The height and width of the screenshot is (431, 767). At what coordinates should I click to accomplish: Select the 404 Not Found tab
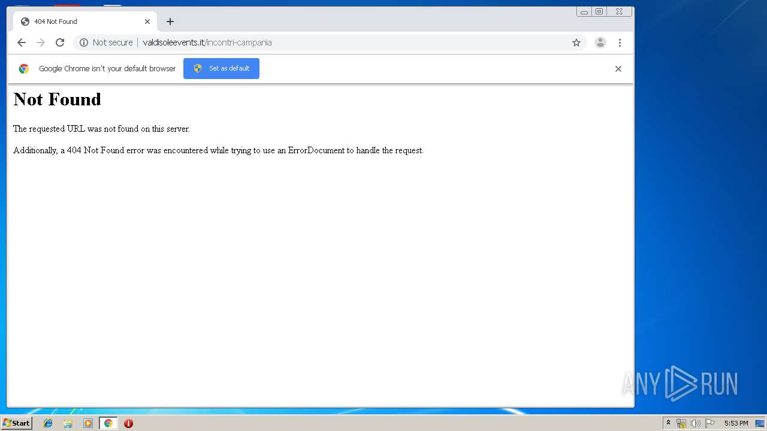pos(85,22)
